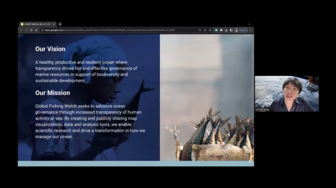The width and height of the screenshot is (336, 188).
Task: Show browser downloads
Action: (226, 30)
